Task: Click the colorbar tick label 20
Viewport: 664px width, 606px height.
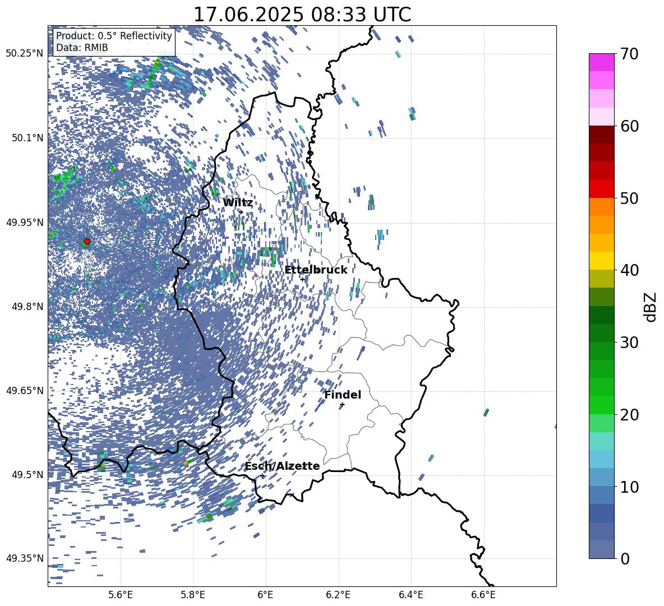Action: point(629,415)
